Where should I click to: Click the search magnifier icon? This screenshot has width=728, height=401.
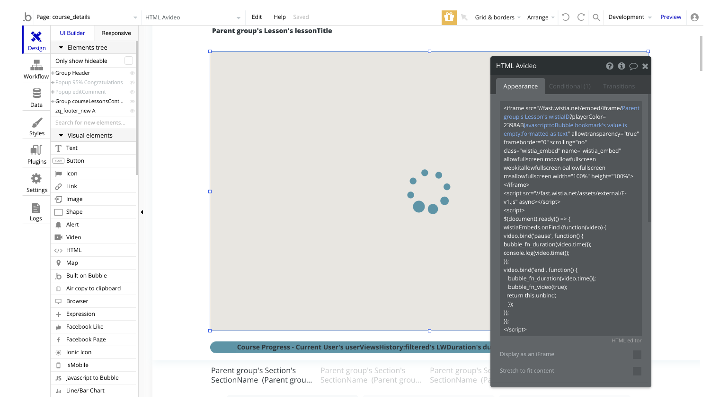click(596, 17)
